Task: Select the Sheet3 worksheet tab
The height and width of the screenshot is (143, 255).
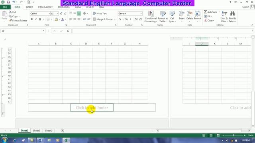Action: coord(36,131)
